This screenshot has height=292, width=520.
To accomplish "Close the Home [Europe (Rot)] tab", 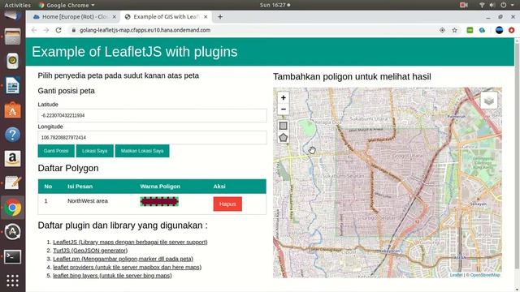I will point(114,16).
